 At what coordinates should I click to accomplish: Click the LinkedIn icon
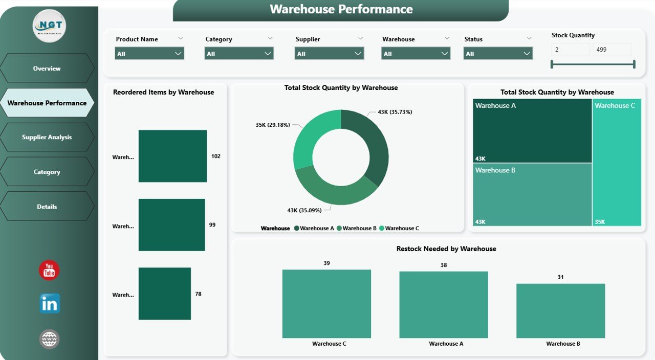[50, 304]
